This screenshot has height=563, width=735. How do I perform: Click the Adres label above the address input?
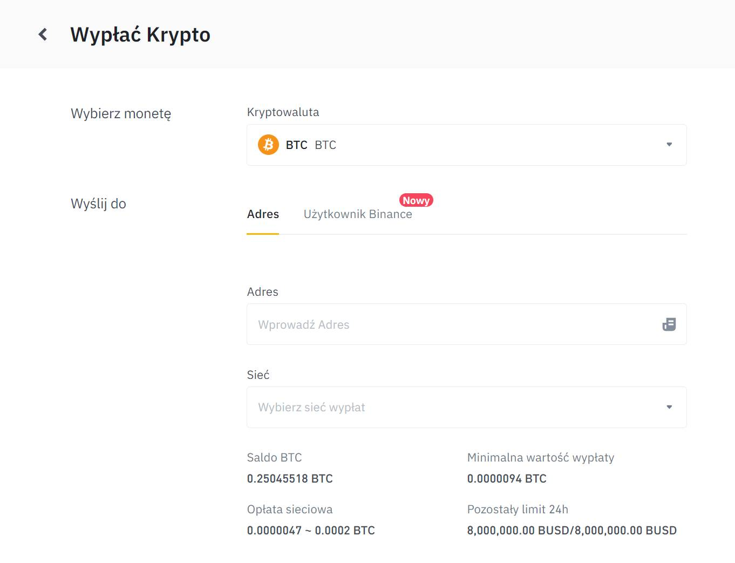[x=262, y=292]
